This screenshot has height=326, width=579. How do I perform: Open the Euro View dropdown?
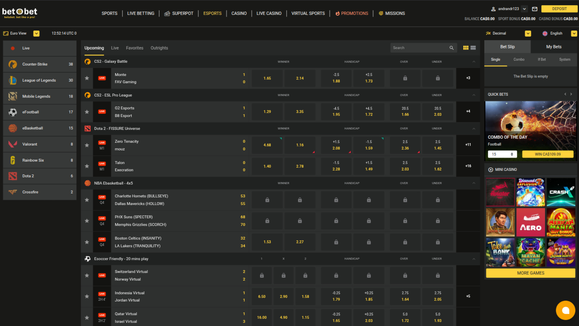click(36, 33)
